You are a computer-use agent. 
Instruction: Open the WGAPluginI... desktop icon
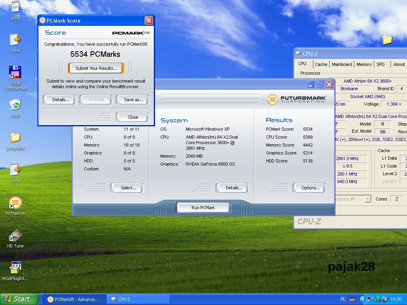click(x=15, y=268)
